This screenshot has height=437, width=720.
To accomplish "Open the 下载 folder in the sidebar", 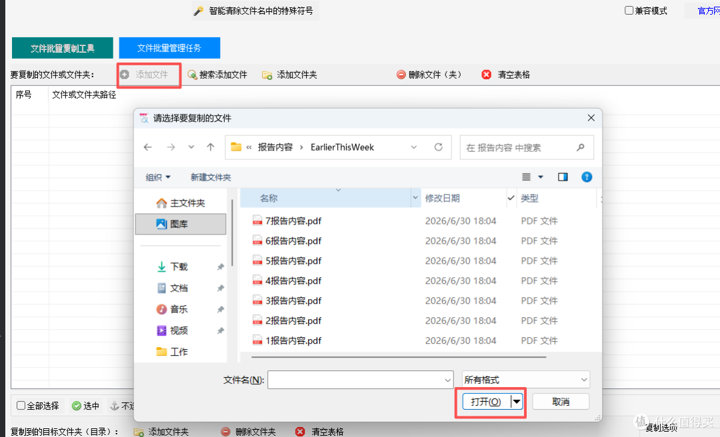I will [x=173, y=266].
